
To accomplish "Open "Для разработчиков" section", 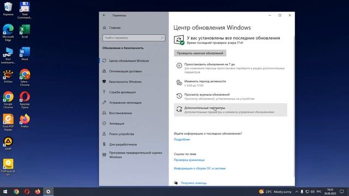I will click(x=134, y=144).
